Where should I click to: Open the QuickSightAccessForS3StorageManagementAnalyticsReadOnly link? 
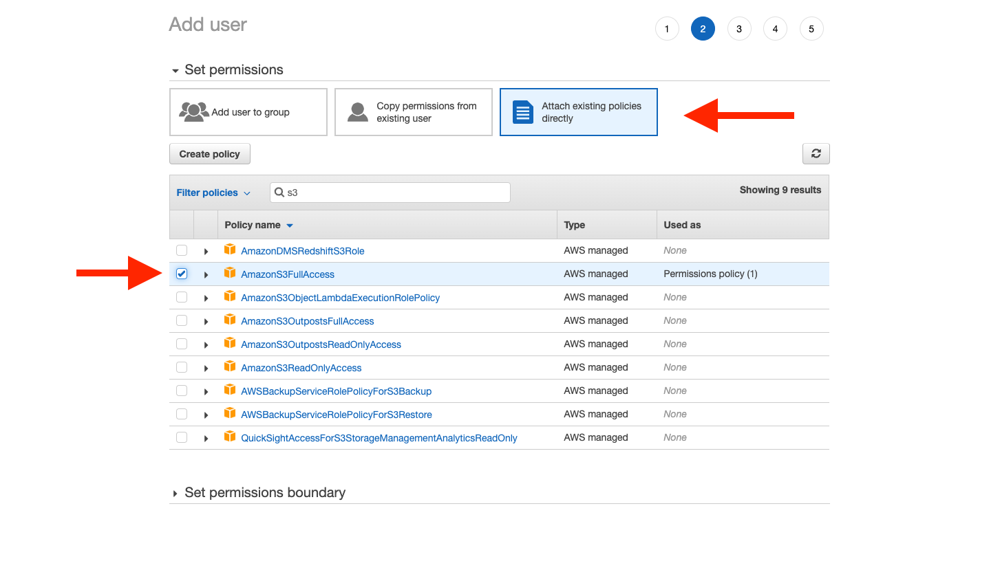tap(379, 438)
